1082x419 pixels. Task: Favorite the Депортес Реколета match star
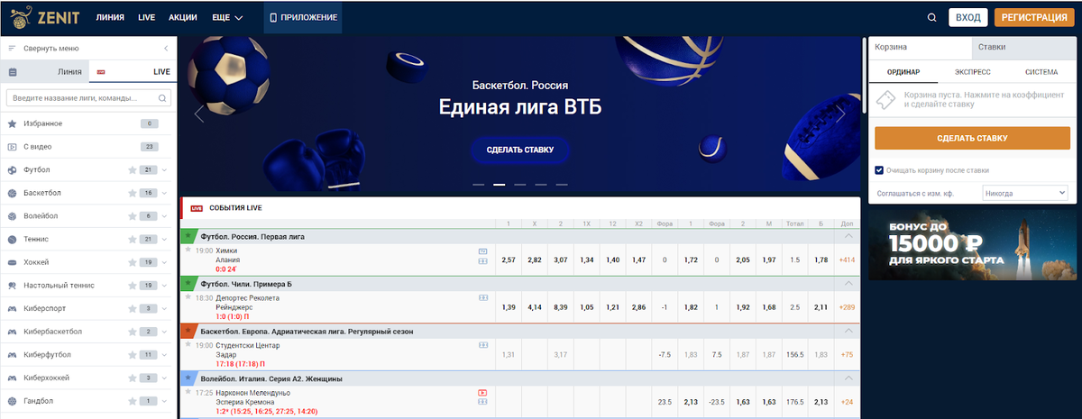[x=188, y=296]
